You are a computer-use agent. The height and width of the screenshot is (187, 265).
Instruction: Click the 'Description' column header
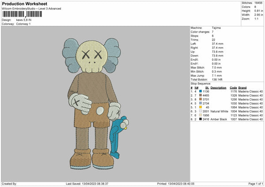click(x=218, y=88)
